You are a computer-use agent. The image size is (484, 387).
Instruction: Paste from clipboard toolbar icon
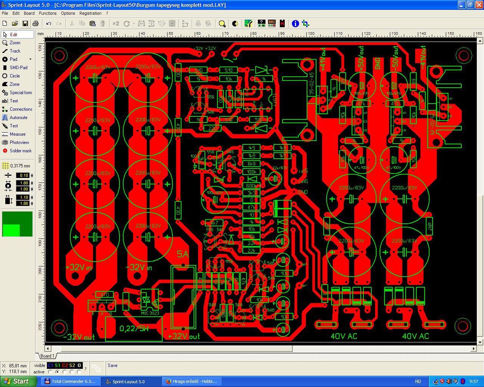click(92, 23)
